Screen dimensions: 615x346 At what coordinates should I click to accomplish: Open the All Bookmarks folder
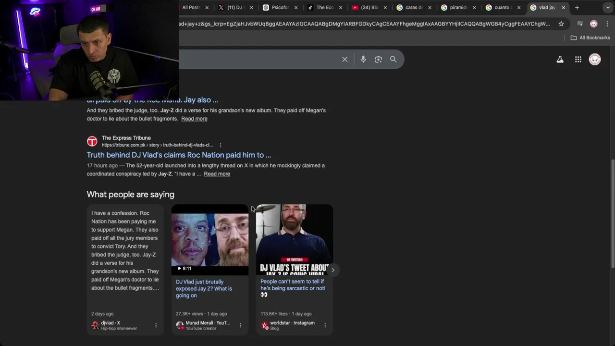click(x=590, y=37)
